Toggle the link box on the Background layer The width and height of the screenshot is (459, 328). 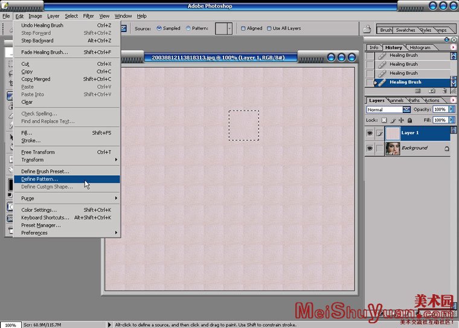(x=380, y=149)
